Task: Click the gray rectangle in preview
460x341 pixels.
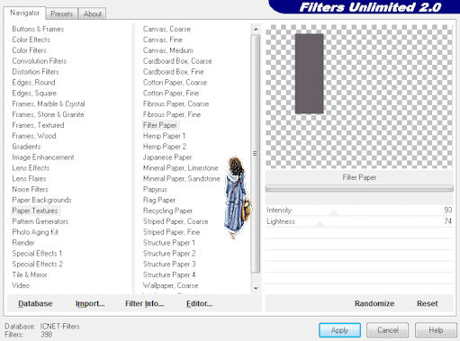Action: click(x=310, y=74)
